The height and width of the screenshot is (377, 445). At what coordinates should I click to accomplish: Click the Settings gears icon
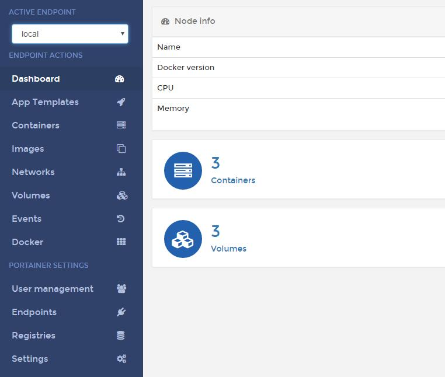[x=121, y=358]
